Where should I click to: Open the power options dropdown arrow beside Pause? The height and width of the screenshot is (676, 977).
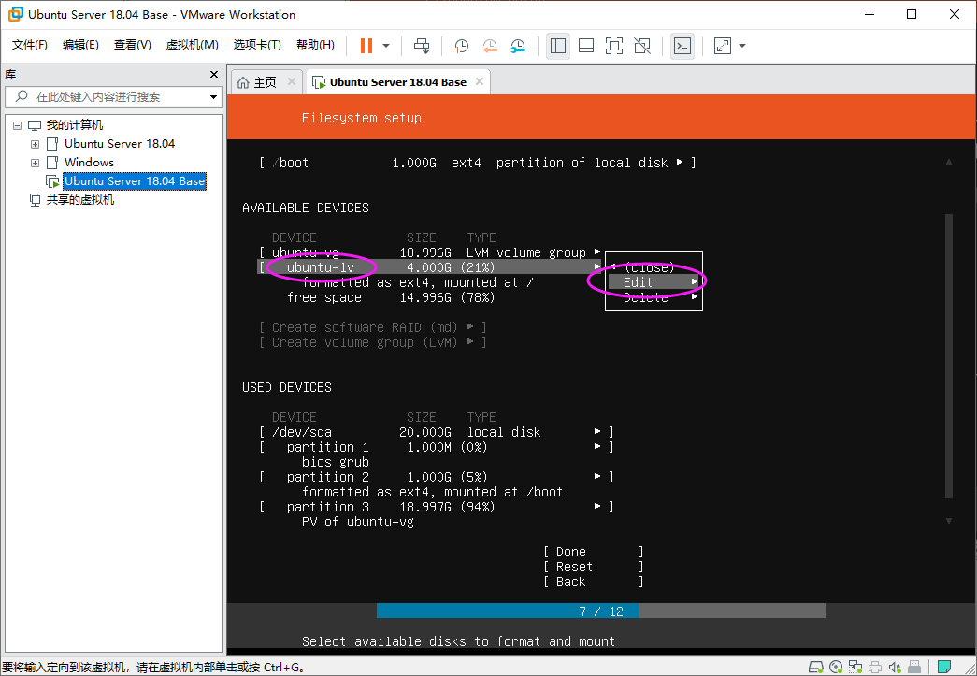386,46
